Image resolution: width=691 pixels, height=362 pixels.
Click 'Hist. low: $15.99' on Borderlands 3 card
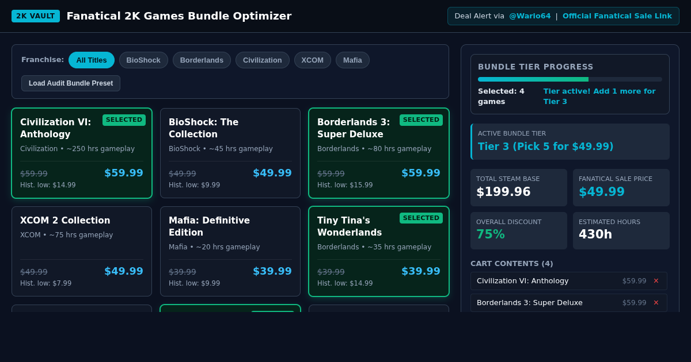pyautogui.click(x=345, y=185)
